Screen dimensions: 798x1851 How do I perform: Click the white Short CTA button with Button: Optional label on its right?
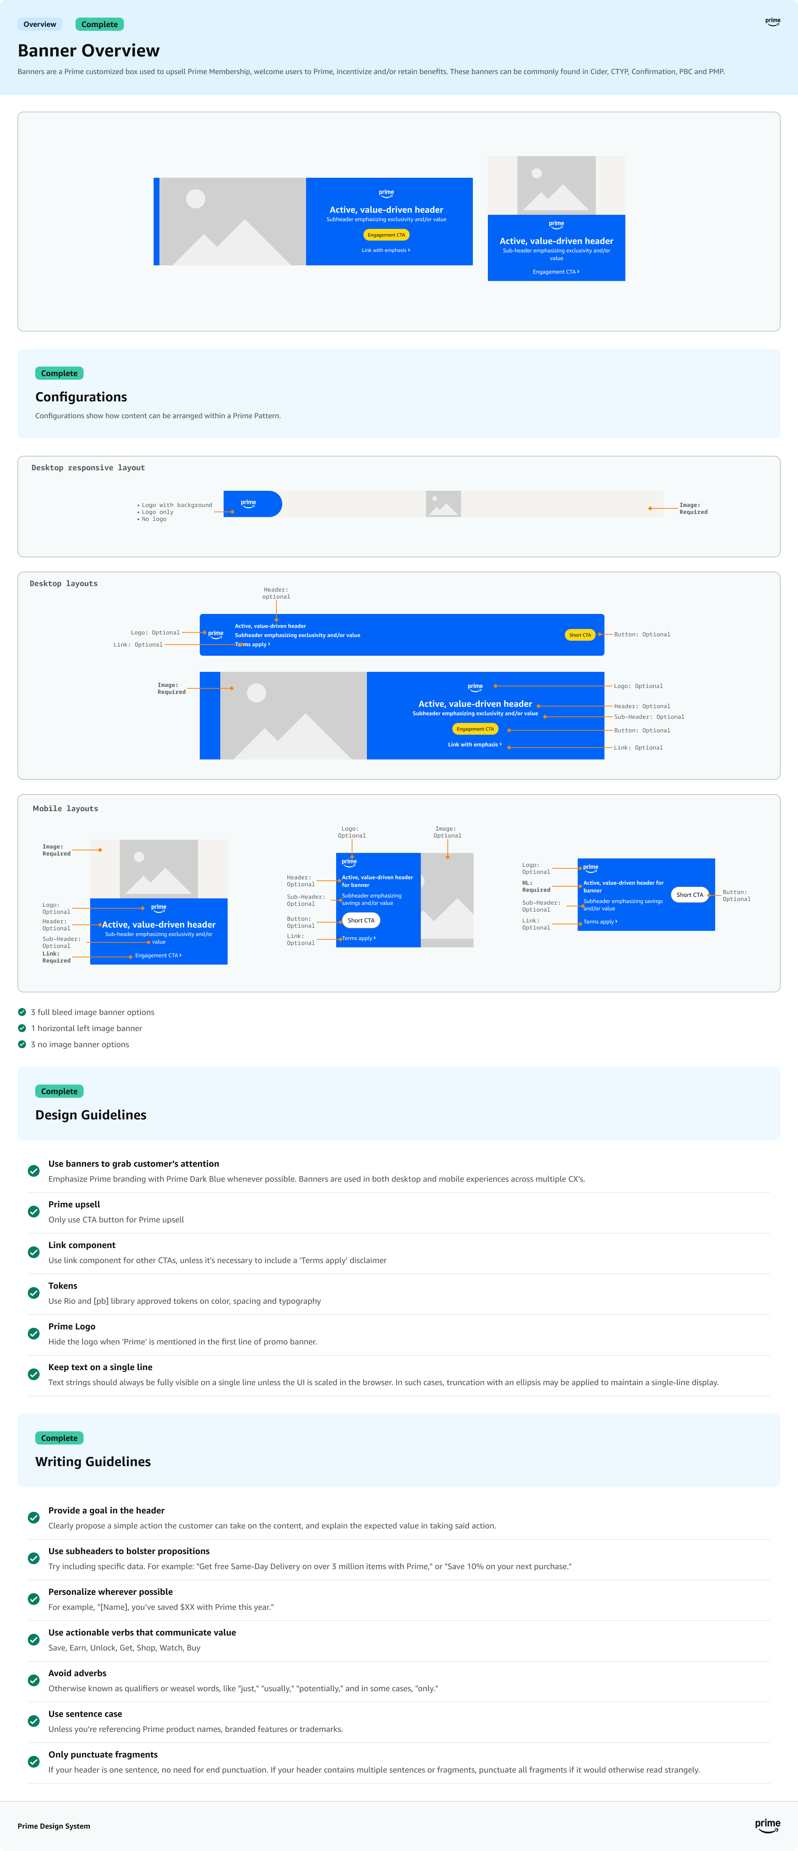(x=690, y=895)
